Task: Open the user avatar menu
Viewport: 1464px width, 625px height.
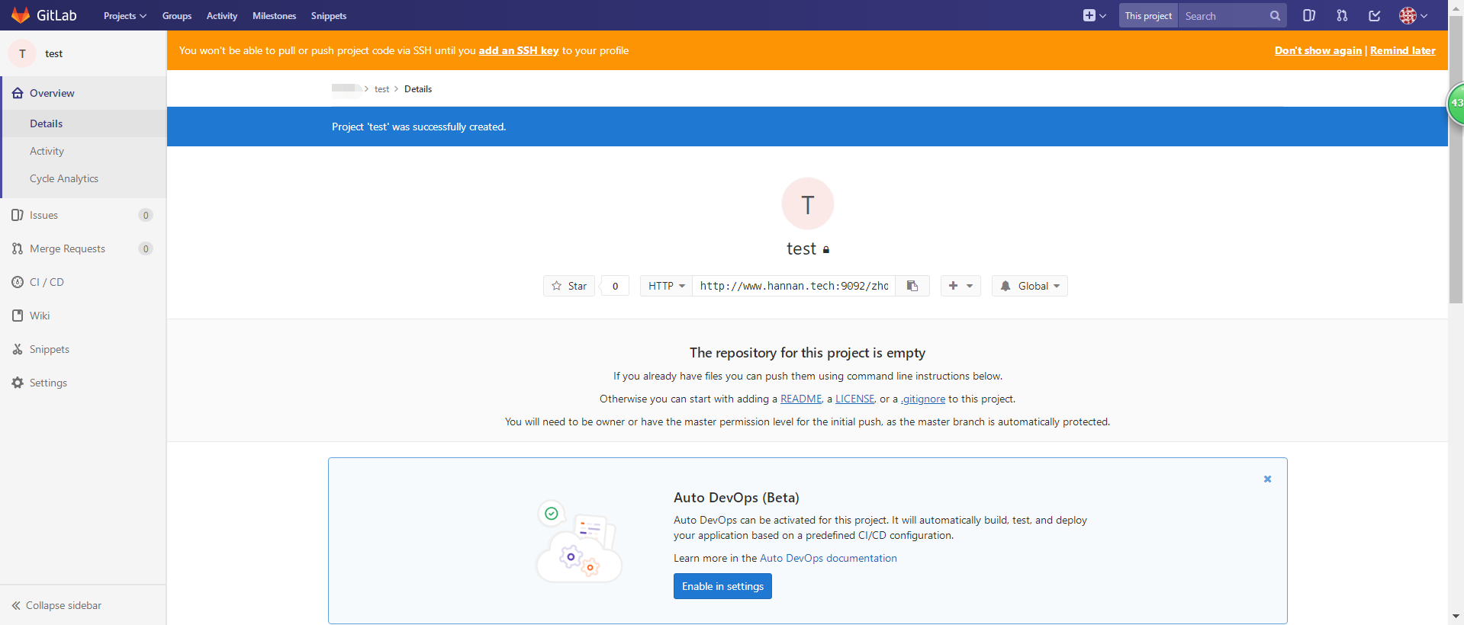Action: [x=1413, y=16]
